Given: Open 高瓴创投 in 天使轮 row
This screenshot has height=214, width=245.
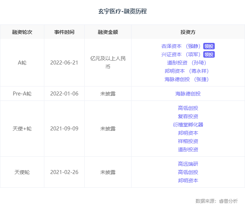Looking at the screenshot, I should click(x=188, y=172).
